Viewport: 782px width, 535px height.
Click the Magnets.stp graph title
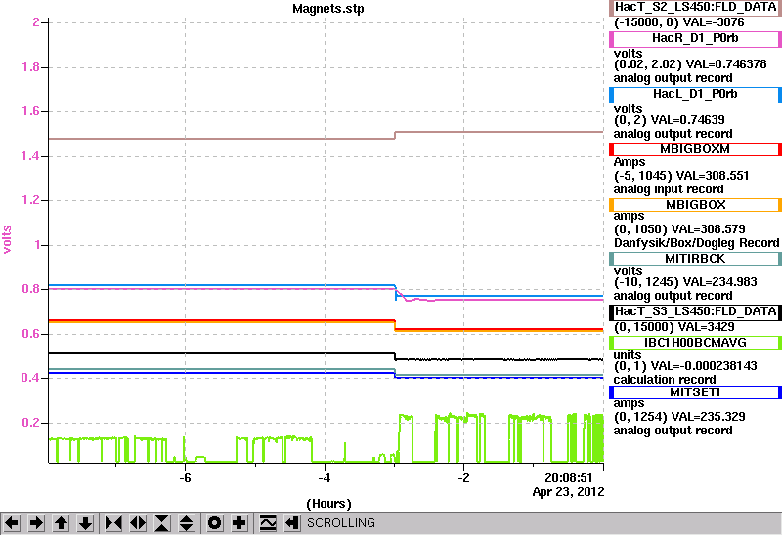pos(328,9)
